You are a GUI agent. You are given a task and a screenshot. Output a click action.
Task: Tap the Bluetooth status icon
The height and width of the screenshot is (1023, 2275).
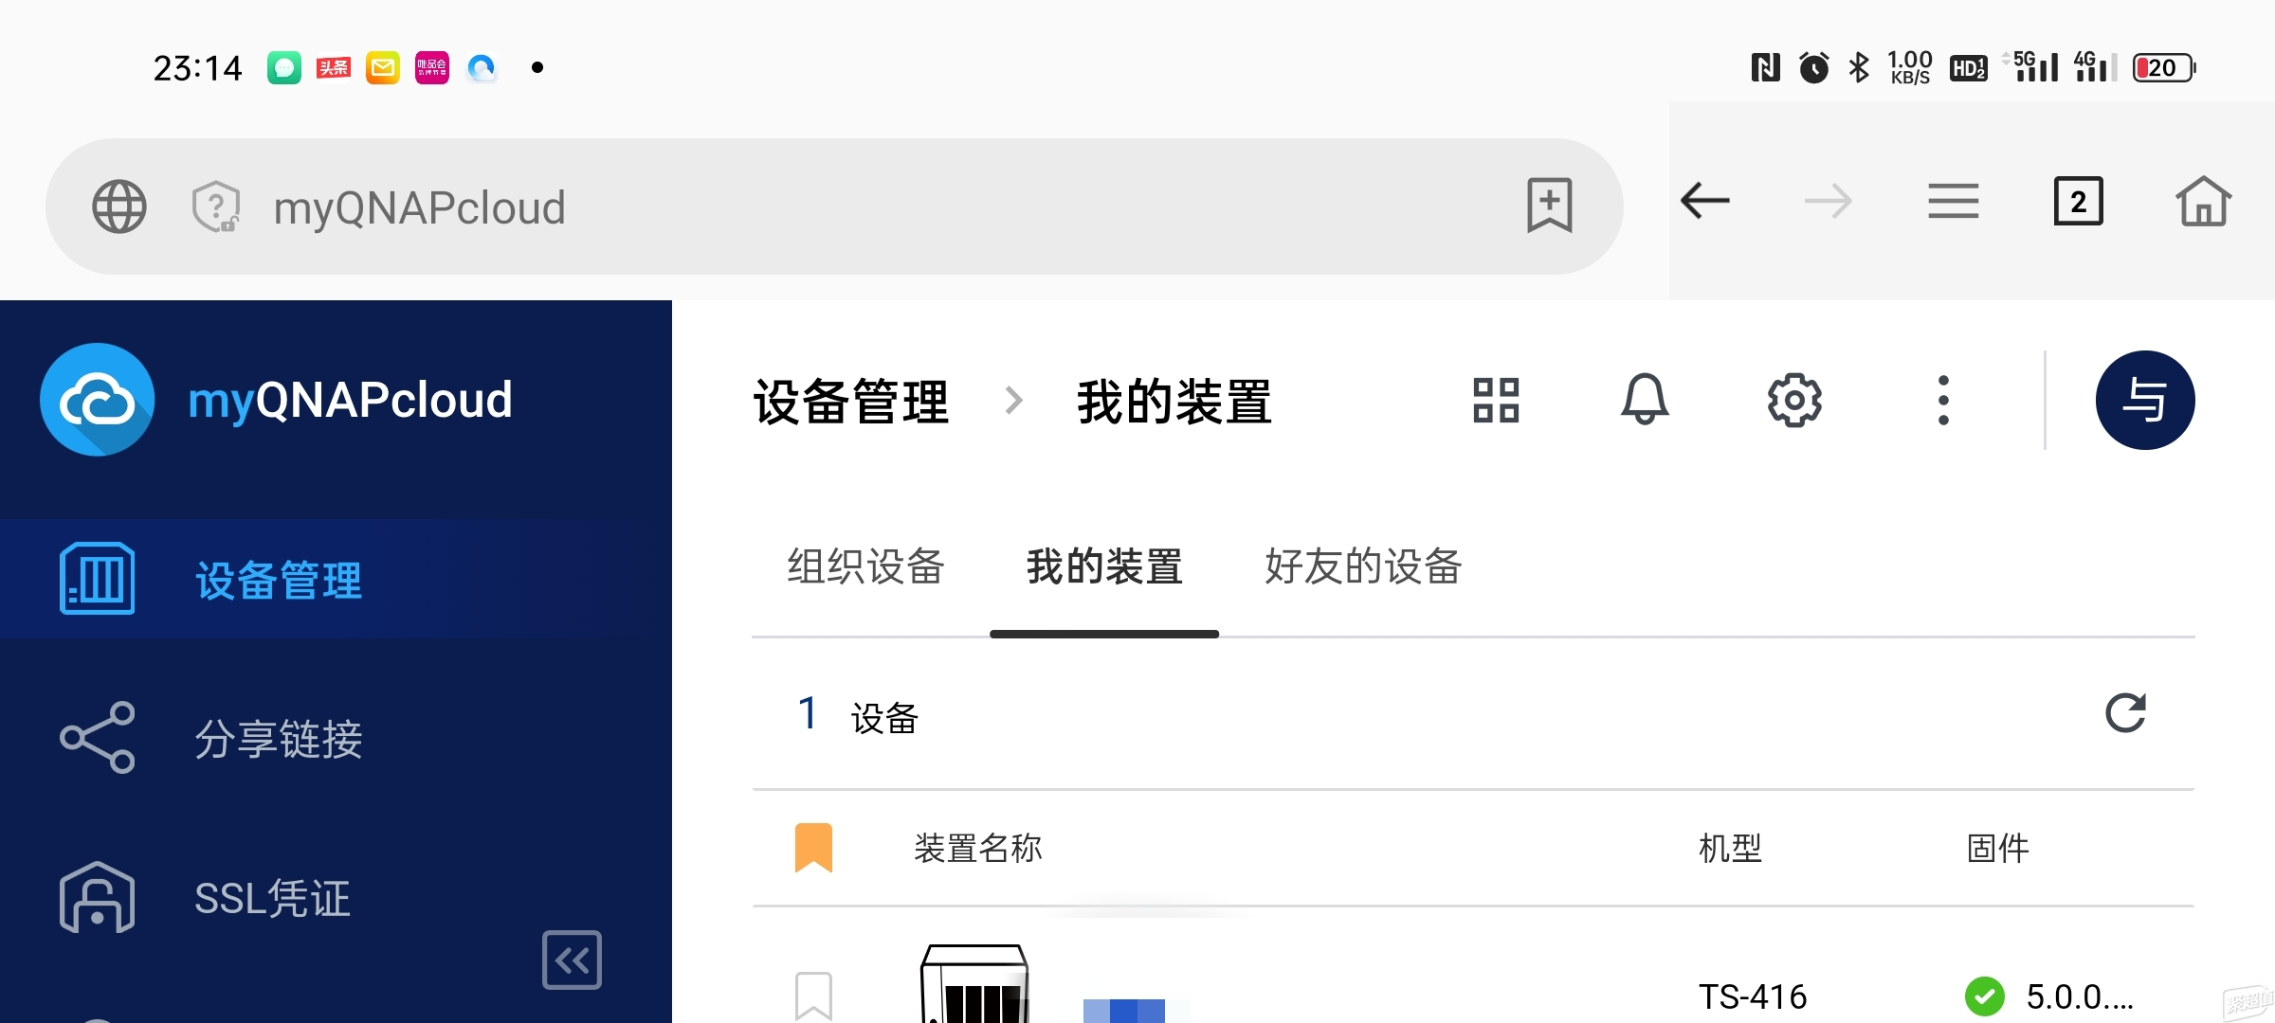point(1858,67)
